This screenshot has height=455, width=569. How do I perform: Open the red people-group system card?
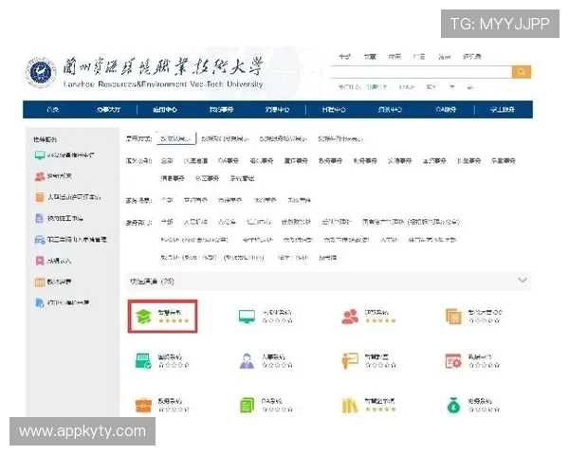point(369,316)
